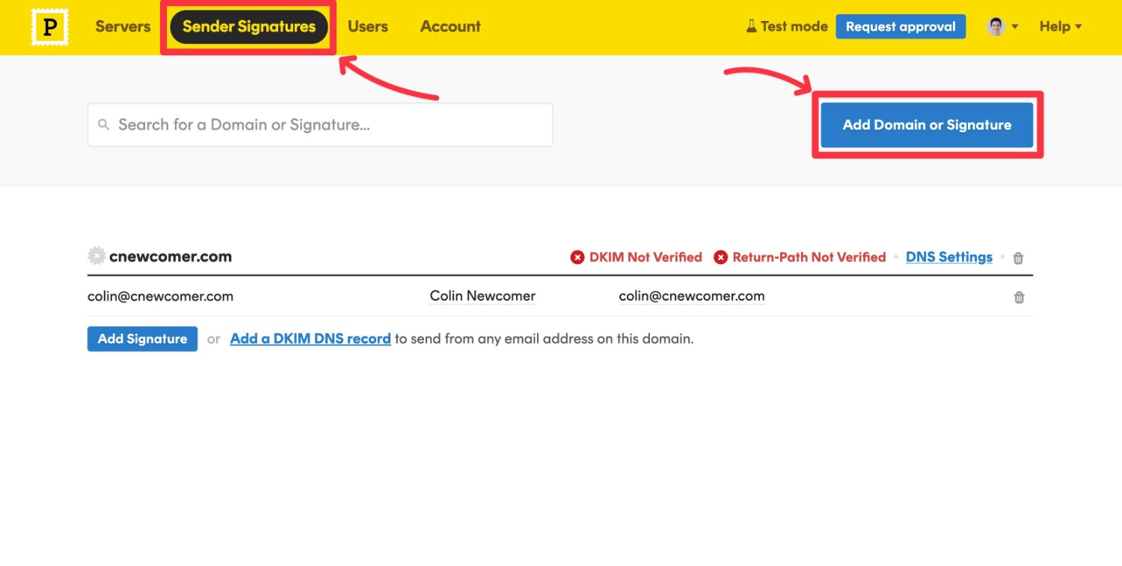Open the Help dropdown menu

[1061, 26]
